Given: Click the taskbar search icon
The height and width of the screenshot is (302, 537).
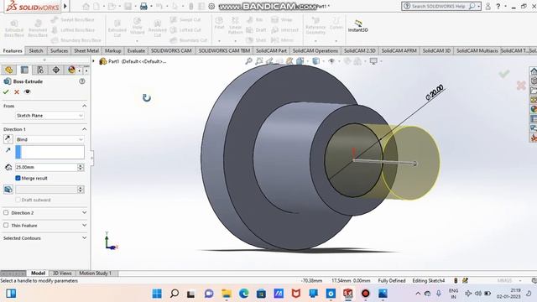Looking at the screenshot, I should [x=175, y=294].
